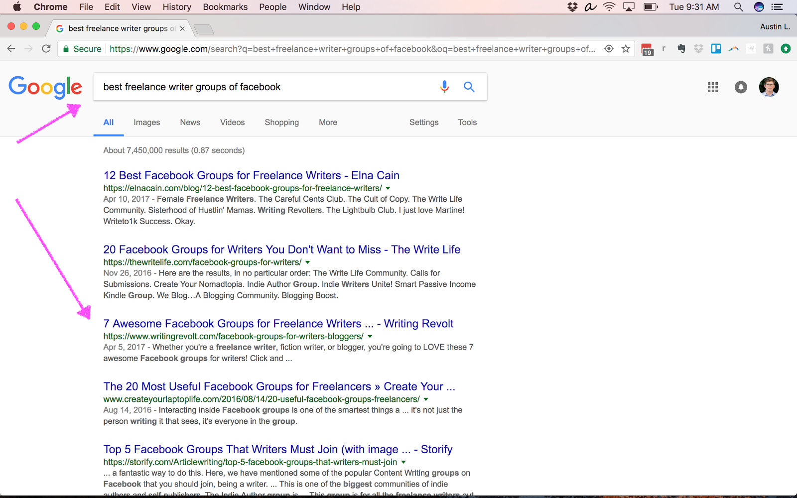Open the calendar extension showing 19

(x=647, y=49)
